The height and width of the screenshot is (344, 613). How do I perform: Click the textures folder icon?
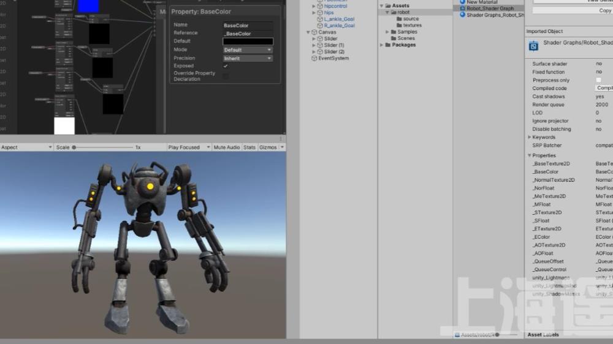click(399, 25)
